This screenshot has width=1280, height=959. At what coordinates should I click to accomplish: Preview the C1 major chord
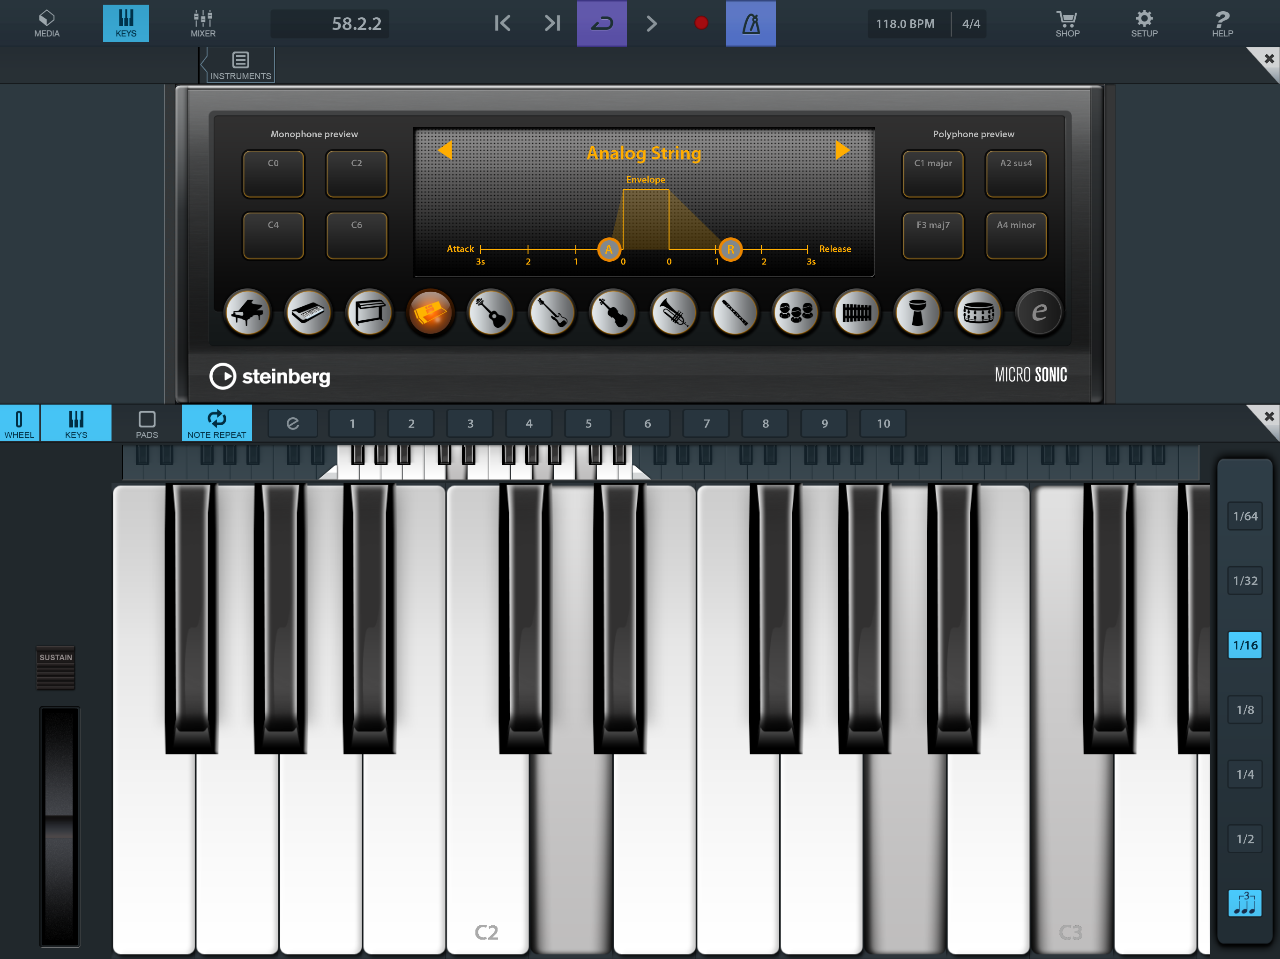pyautogui.click(x=933, y=174)
